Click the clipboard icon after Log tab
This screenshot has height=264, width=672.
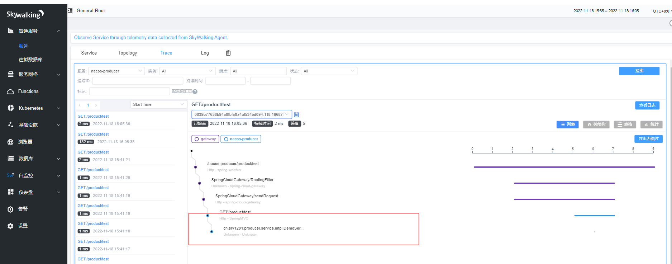pos(228,53)
